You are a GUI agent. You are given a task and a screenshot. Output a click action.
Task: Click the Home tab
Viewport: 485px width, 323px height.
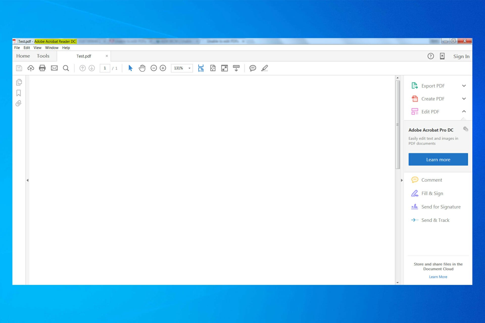coord(23,56)
